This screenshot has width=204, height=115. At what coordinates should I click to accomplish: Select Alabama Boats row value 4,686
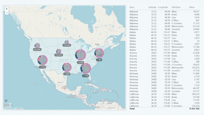[x=197, y=14]
